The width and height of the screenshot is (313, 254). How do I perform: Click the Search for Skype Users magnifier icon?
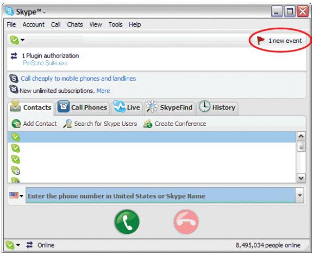click(x=68, y=124)
